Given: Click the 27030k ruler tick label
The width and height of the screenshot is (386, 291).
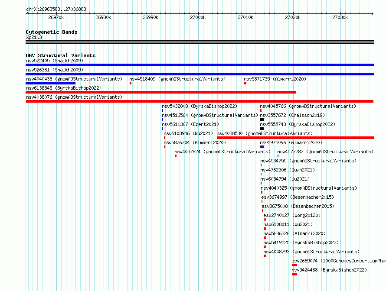Looking at the screenshot, I should [340, 17].
